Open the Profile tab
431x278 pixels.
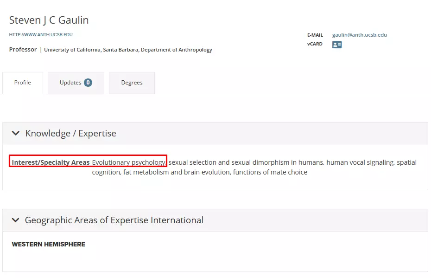(23, 83)
